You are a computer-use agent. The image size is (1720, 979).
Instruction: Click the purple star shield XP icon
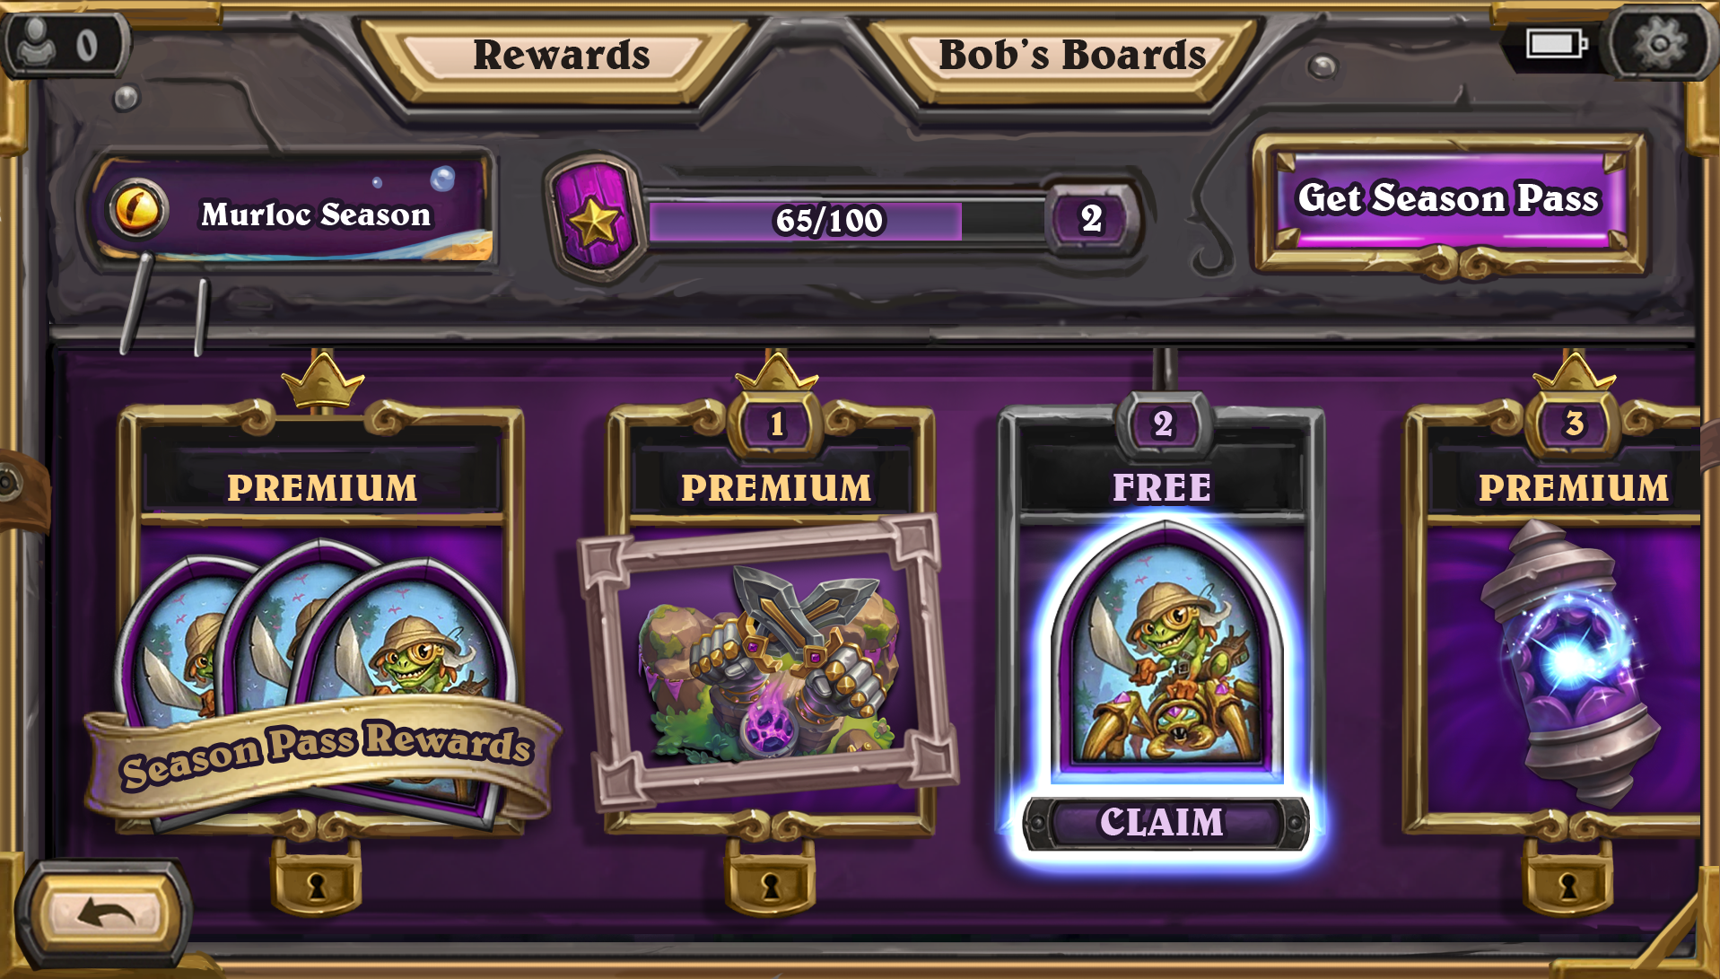[x=593, y=218]
